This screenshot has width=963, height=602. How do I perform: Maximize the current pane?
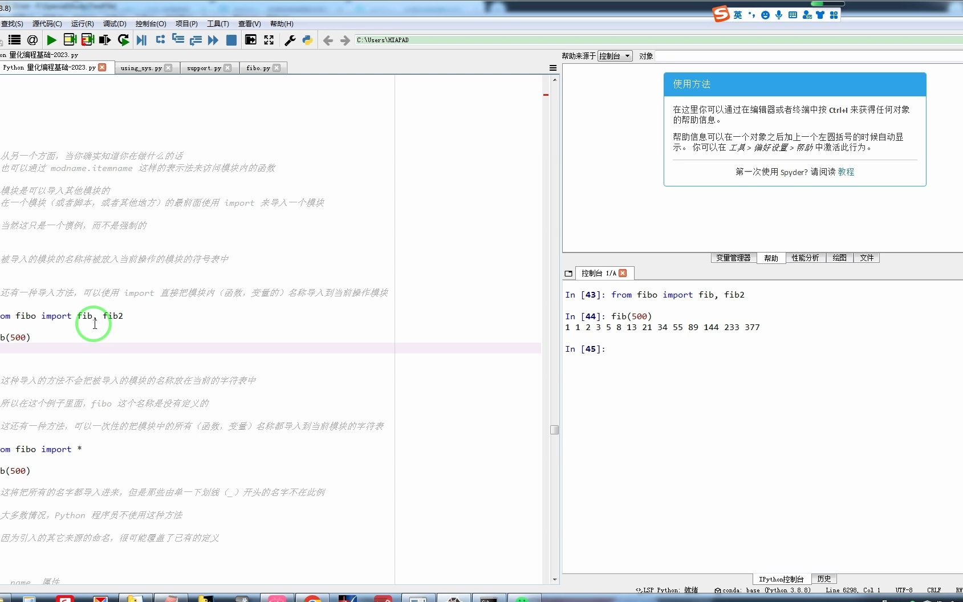point(250,40)
